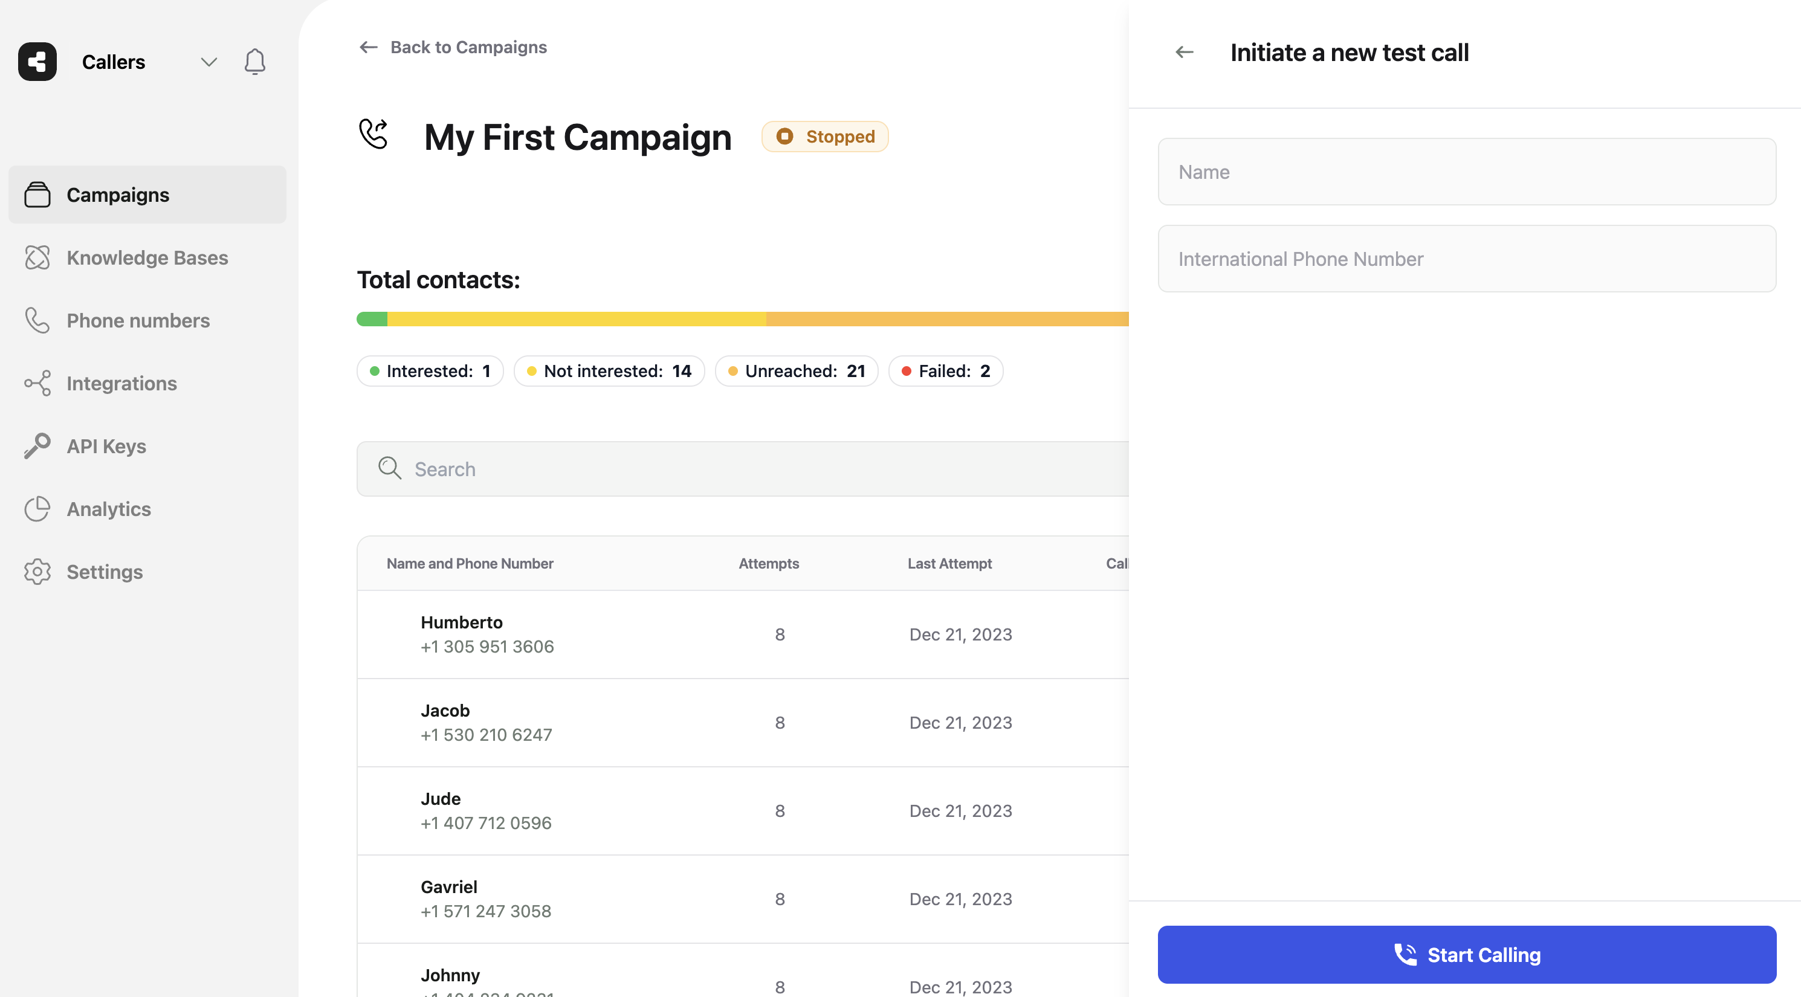Click the Name input field
The image size is (1801, 997).
[1466, 172]
